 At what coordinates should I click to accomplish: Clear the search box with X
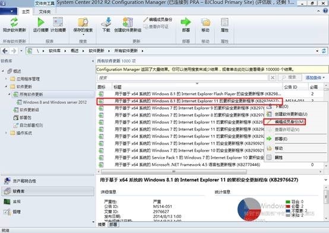273,78
